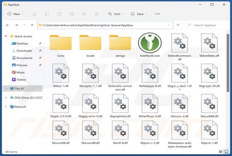
Task: Click the Go-to arrow beside address bar
Action: click(x=178, y=25)
